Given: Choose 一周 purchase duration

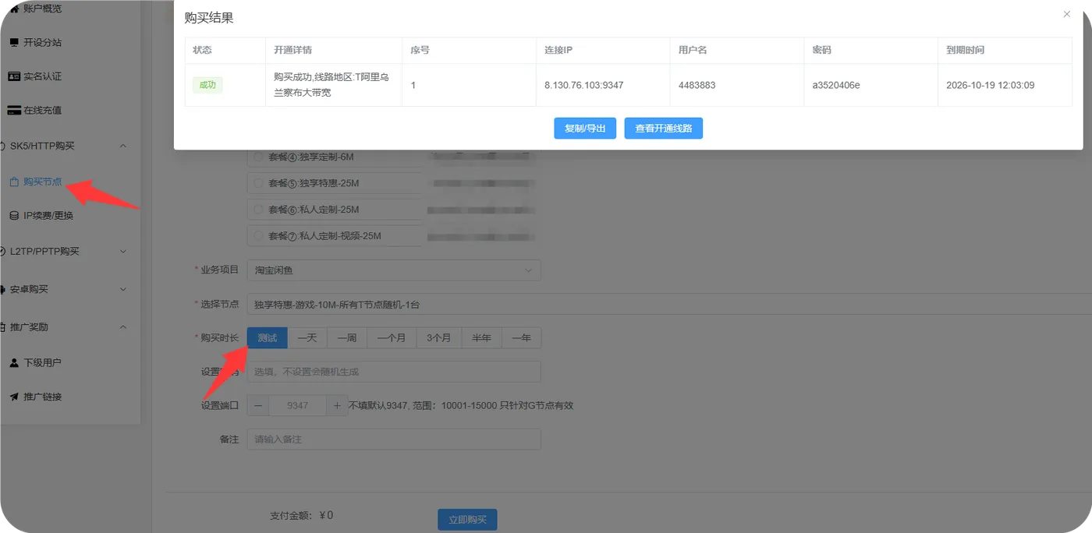Looking at the screenshot, I should click(347, 337).
